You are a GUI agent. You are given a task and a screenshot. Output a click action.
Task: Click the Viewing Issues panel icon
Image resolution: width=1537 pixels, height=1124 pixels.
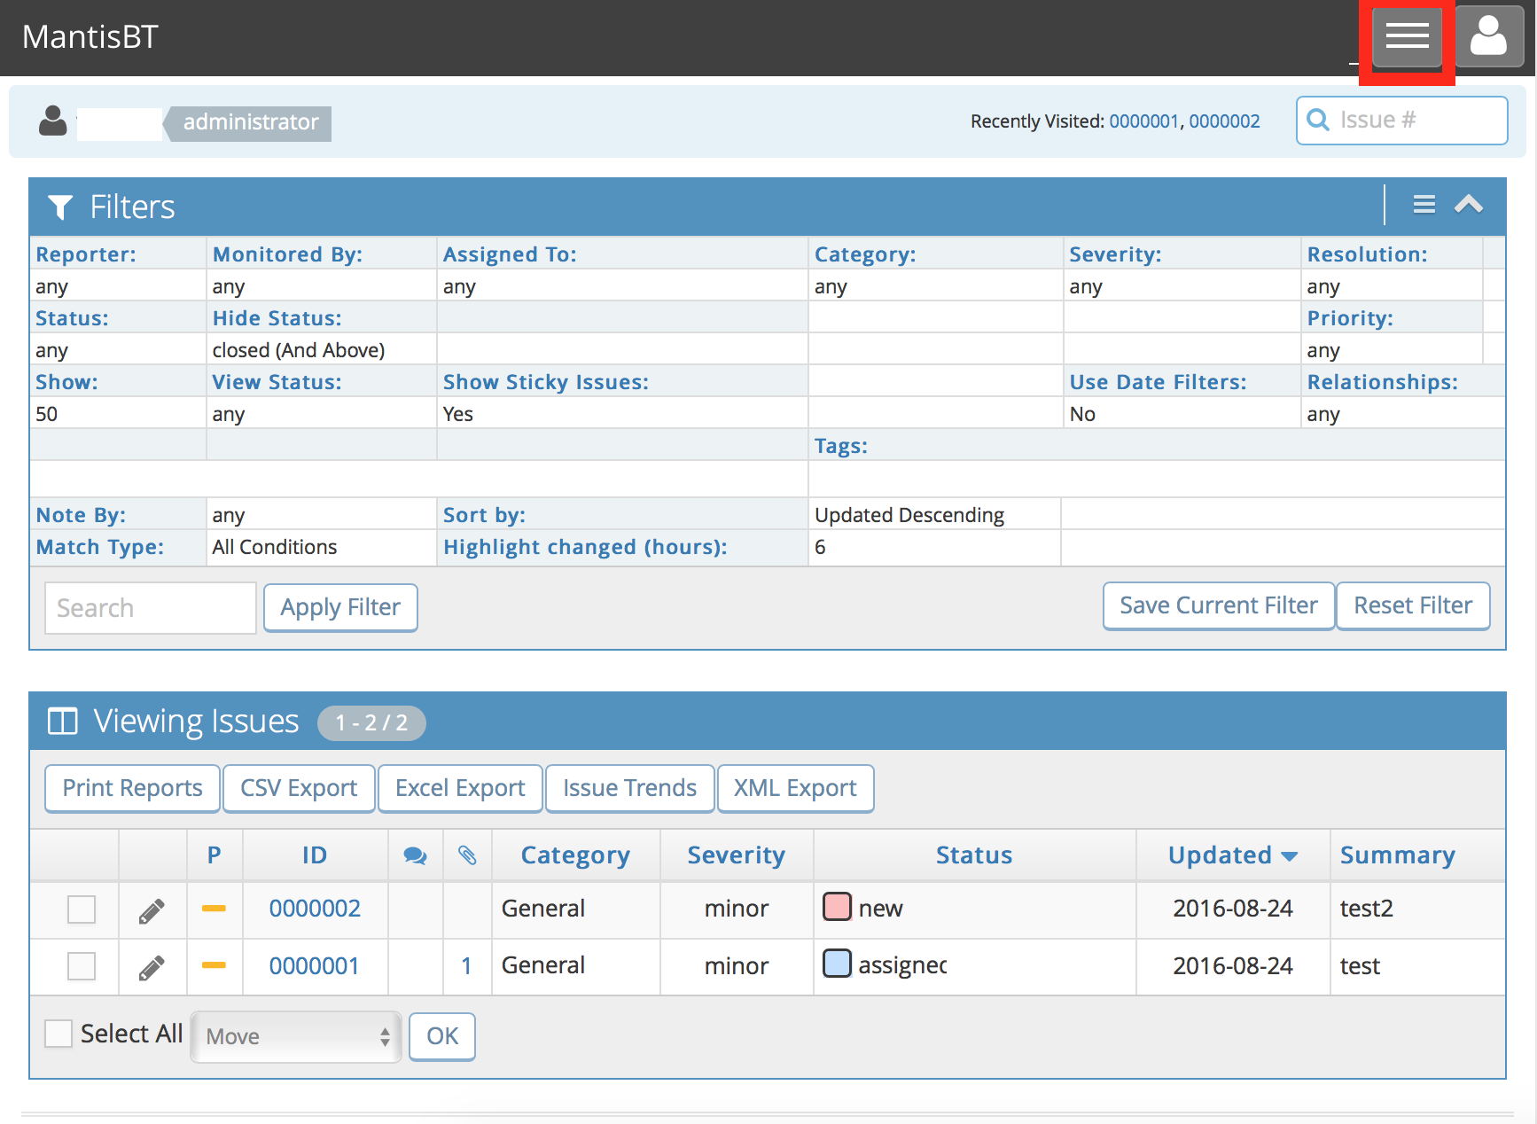point(63,722)
